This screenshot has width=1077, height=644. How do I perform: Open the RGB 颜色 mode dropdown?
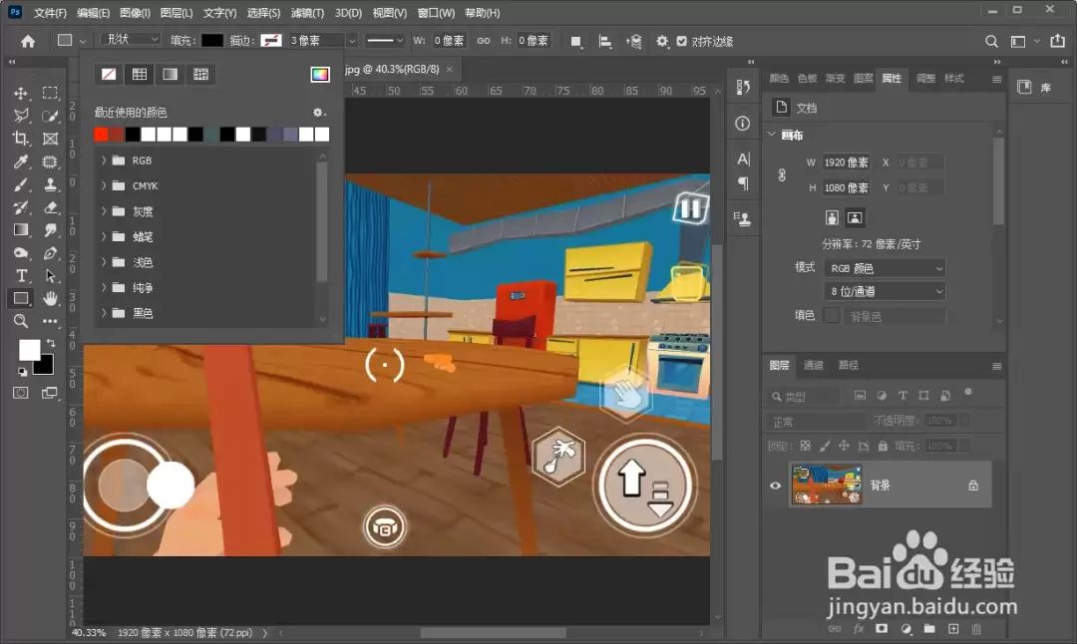[885, 268]
